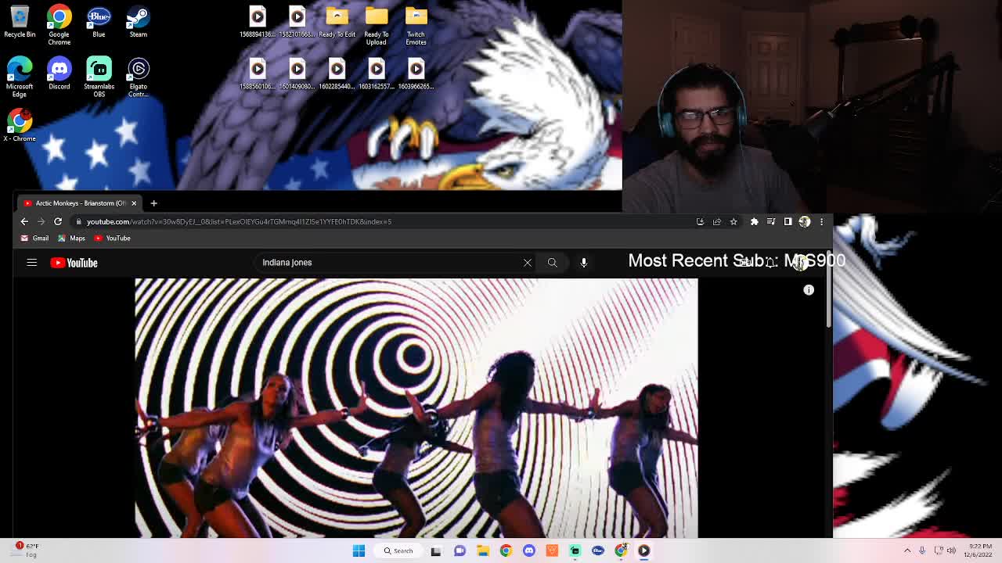The width and height of the screenshot is (1002, 563).
Task: Go to the YouTube home logo
Action: 74,263
